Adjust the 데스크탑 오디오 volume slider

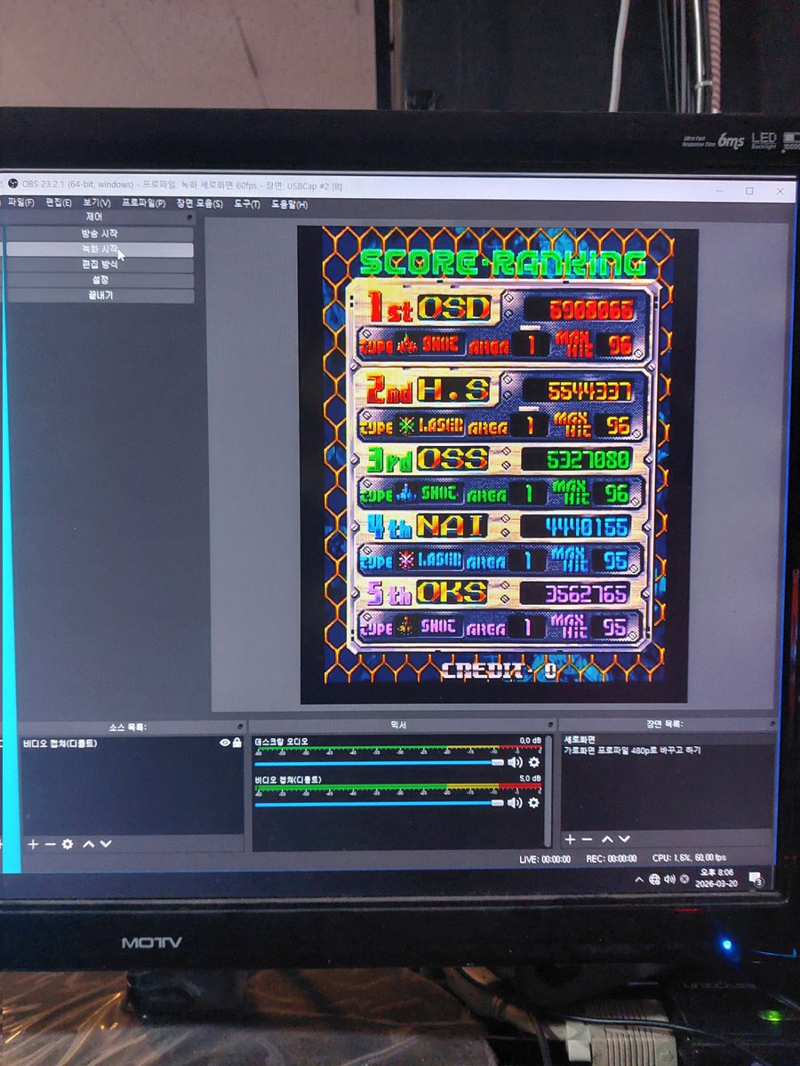click(379, 762)
